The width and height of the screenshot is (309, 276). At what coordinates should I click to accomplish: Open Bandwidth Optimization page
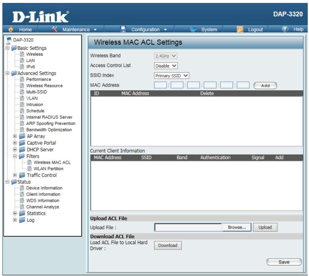tap(49, 130)
